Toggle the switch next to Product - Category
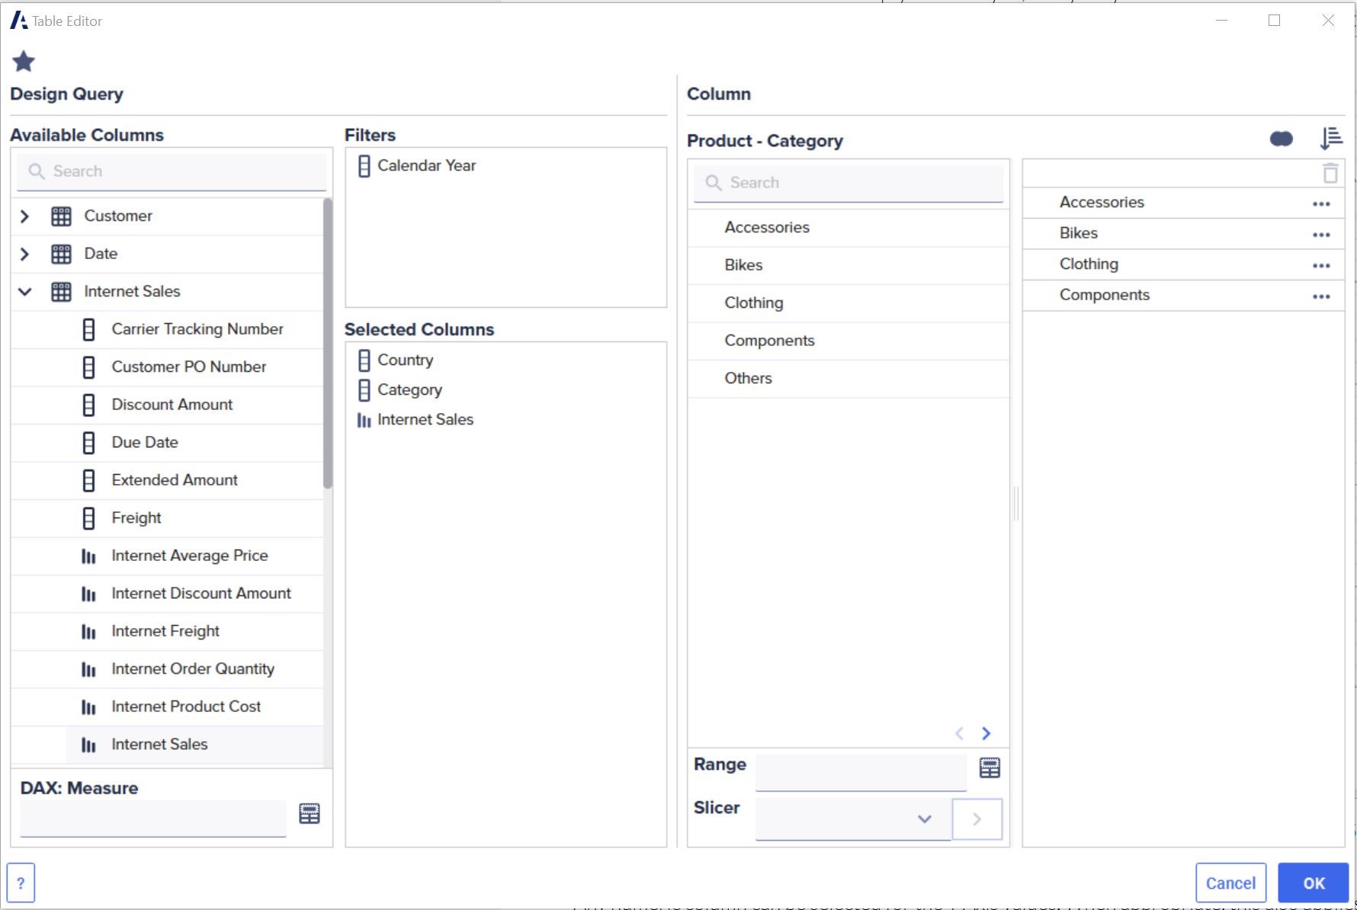This screenshot has width=1357, height=910. click(1281, 139)
